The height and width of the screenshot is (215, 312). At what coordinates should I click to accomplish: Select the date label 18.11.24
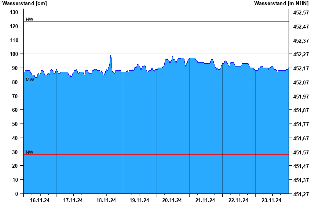coord(106,200)
